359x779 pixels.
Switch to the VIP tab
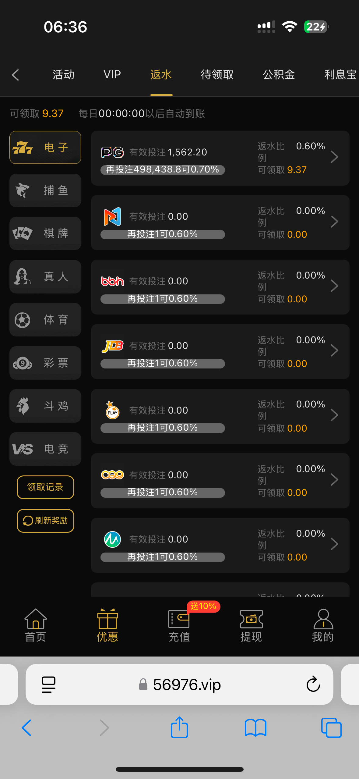coord(112,75)
